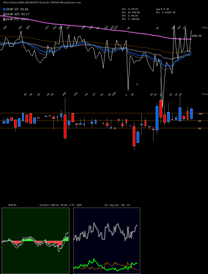Click the 100.10 current price label
The width and height of the screenshot is (208, 274).
(196, 36)
